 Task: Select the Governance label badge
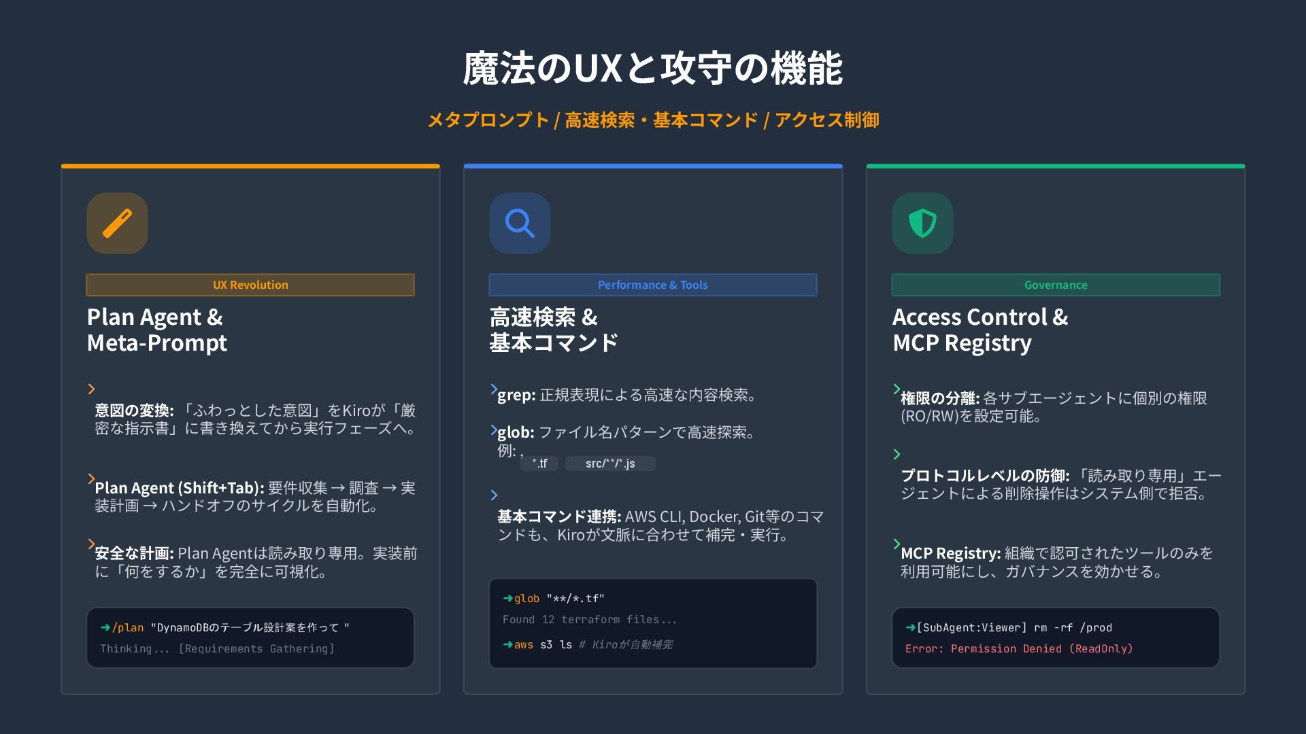(1056, 285)
